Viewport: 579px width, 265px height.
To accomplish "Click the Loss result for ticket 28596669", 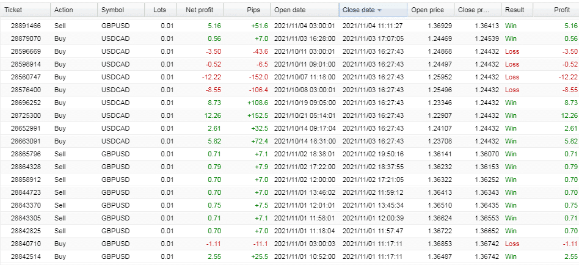I will (x=512, y=52).
